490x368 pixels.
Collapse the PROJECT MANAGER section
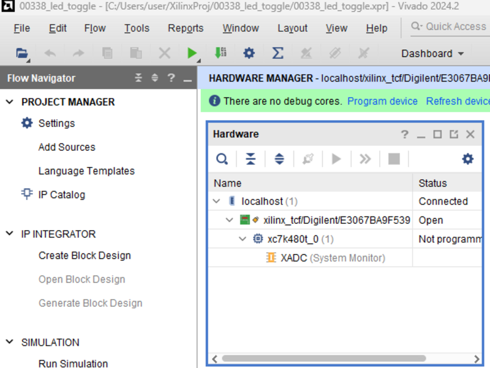coord(10,102)
